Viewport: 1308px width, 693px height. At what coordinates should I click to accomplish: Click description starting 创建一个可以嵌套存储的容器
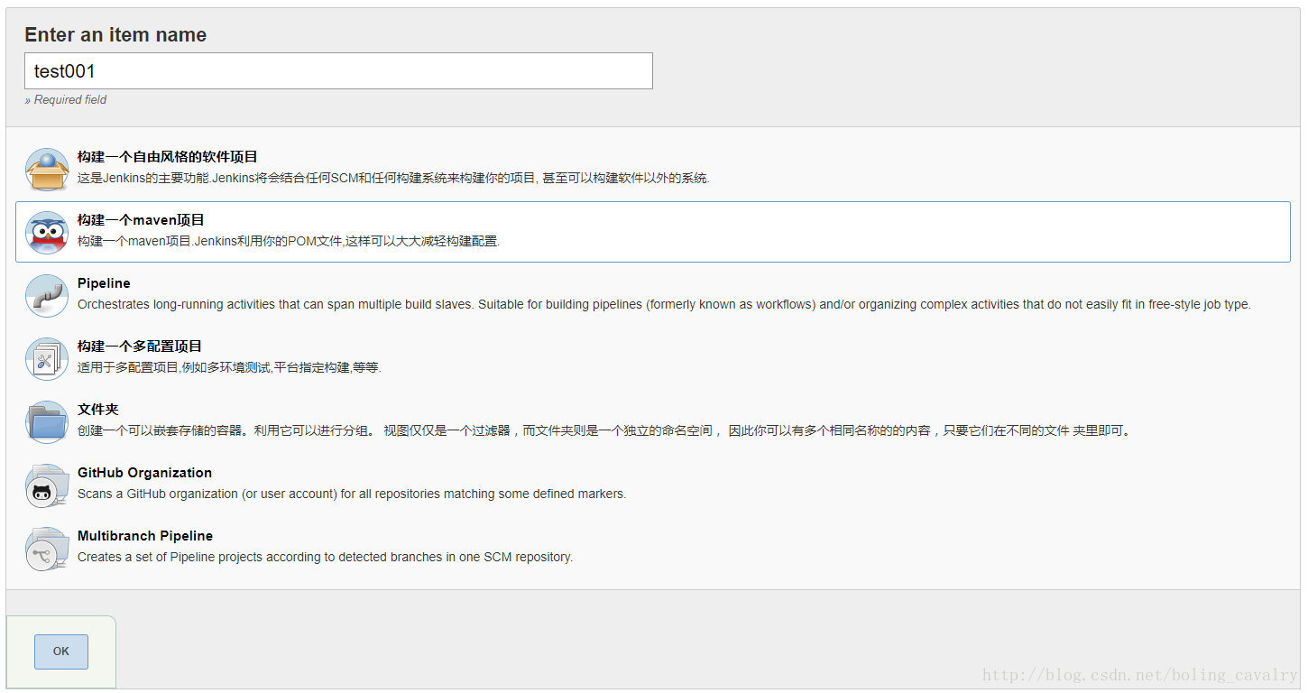click(x=603, y=431)
